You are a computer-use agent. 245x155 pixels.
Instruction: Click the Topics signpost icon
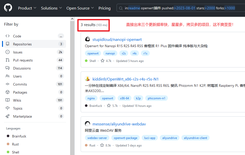coord(8,108)
